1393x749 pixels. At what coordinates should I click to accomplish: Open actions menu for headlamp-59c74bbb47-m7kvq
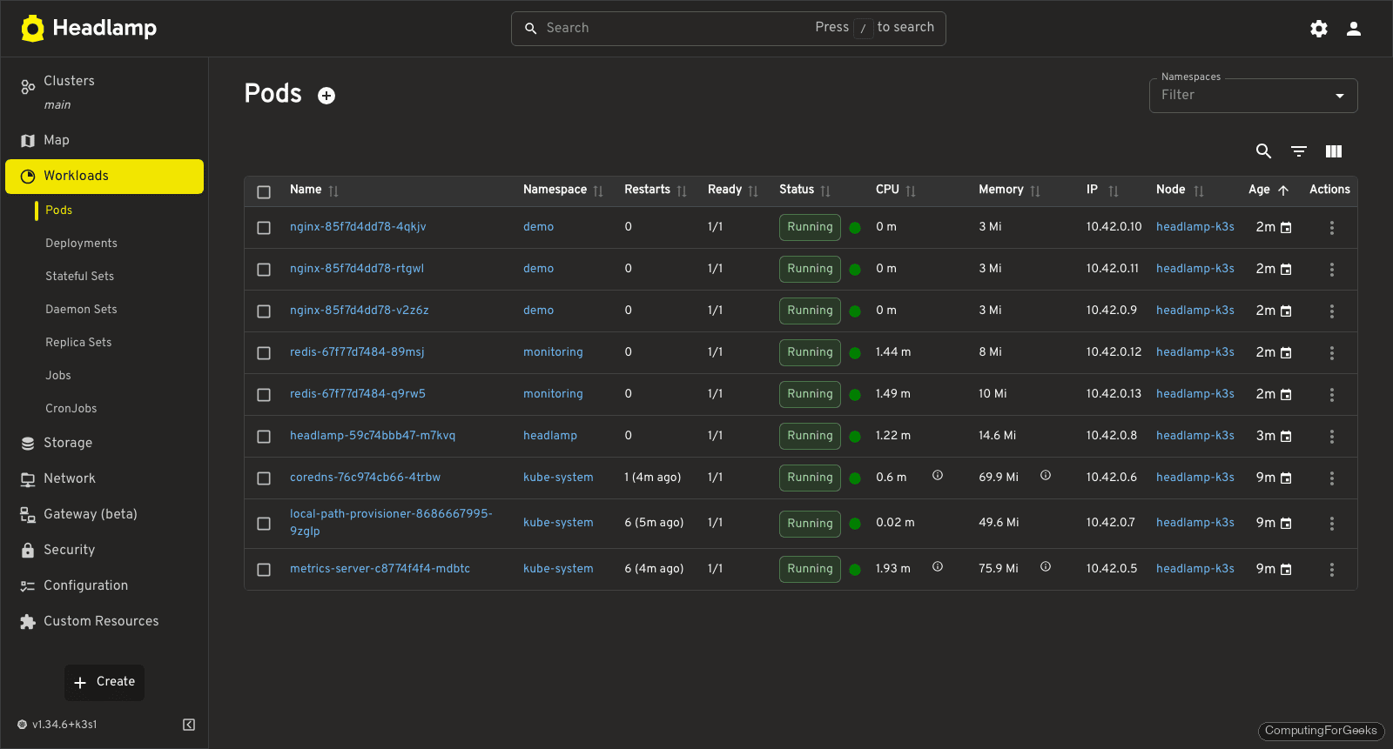point(1332,437)
